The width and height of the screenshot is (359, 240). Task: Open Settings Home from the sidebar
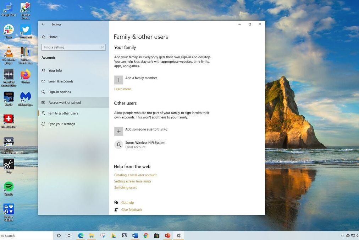[53, 37]
